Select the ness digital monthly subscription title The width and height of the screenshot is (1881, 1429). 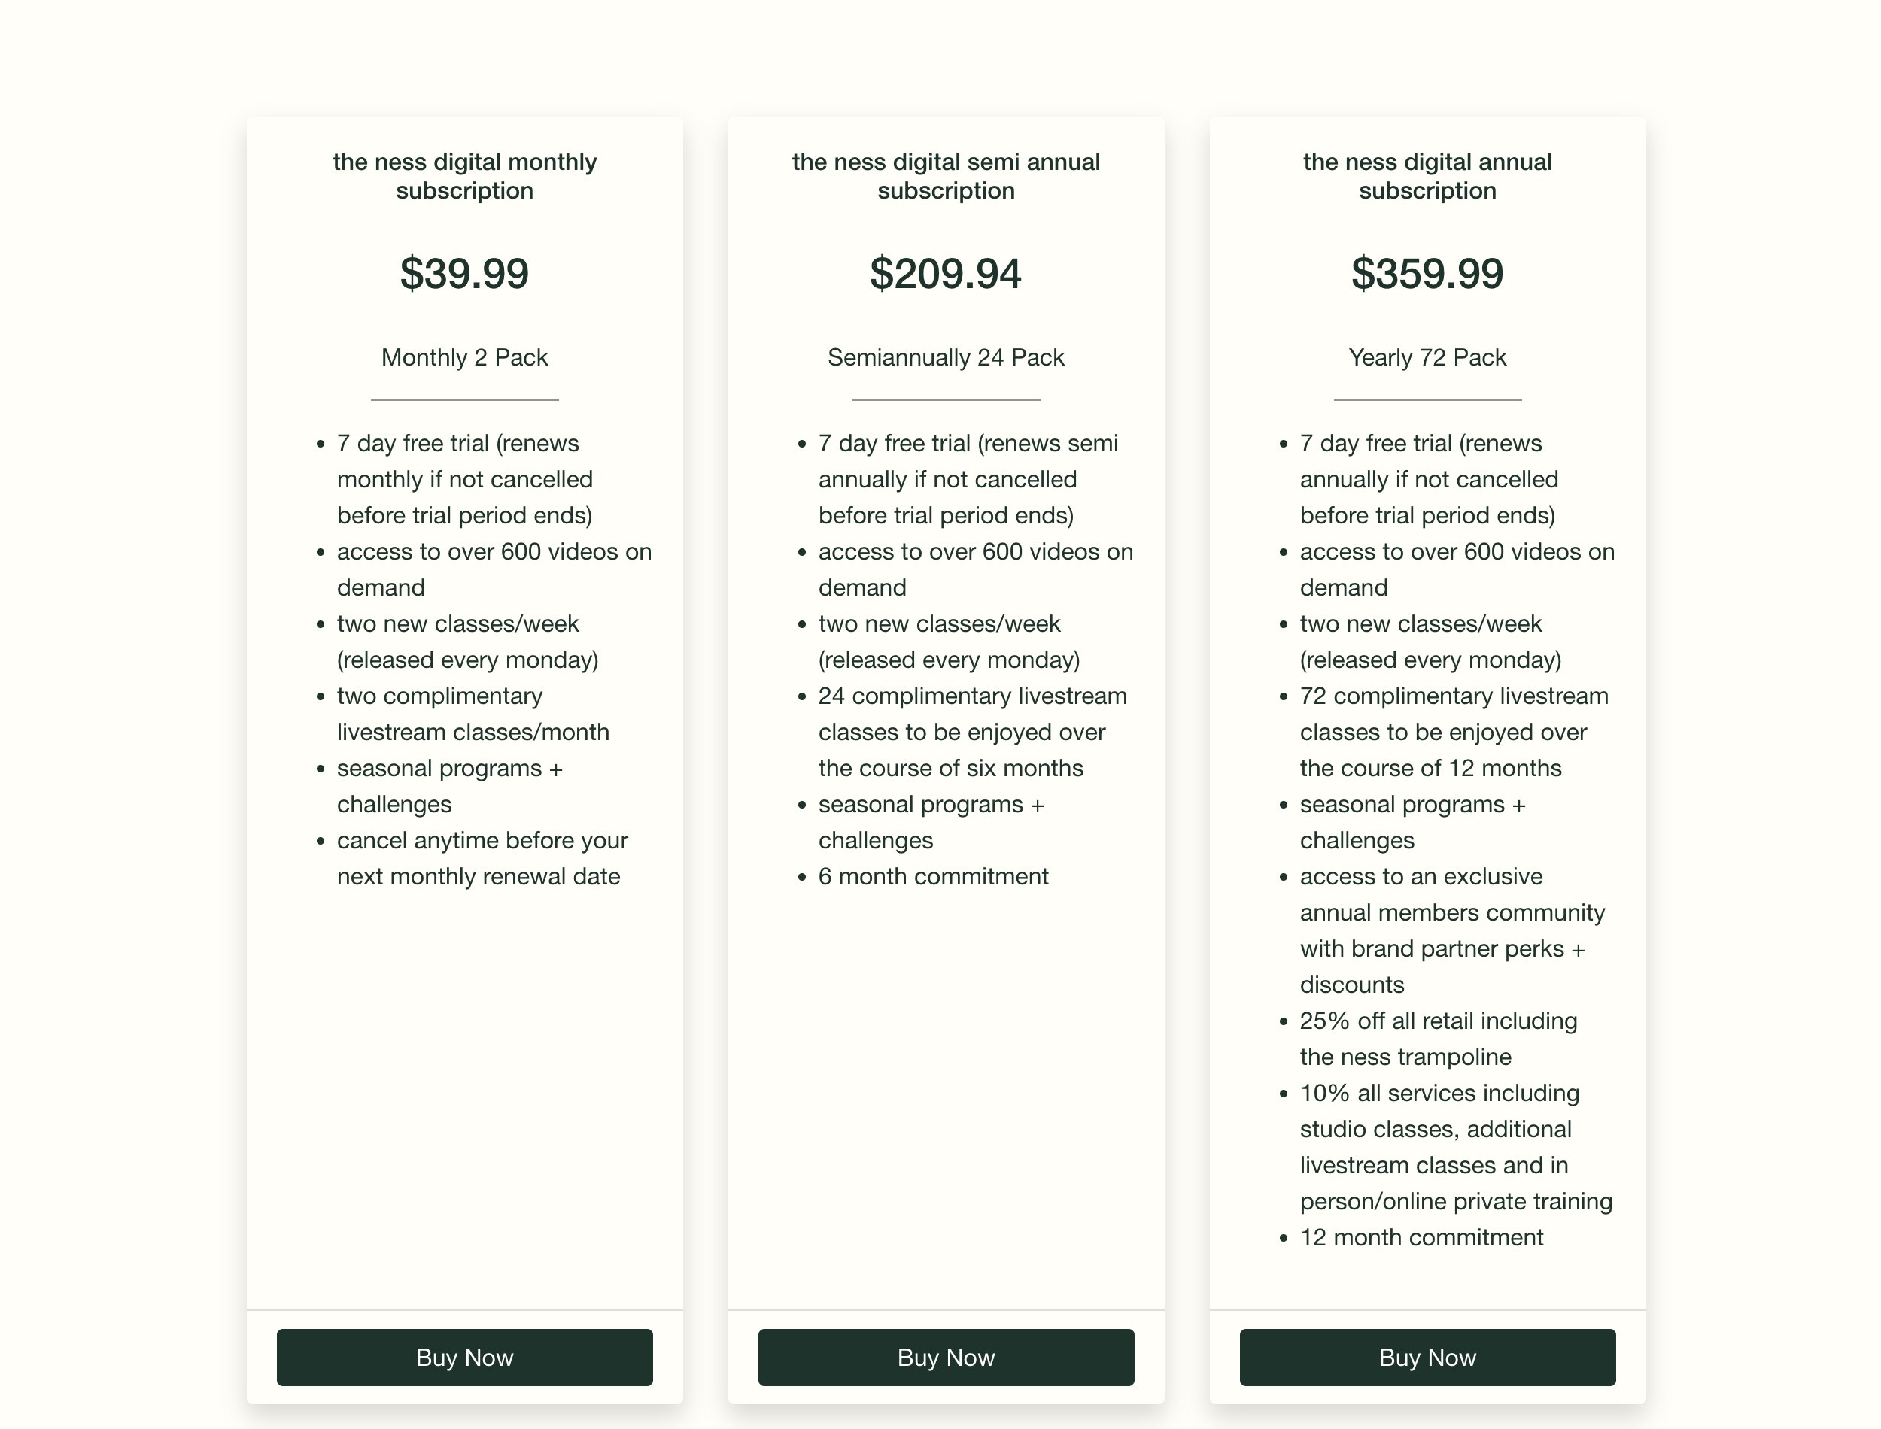pos(464,176)
